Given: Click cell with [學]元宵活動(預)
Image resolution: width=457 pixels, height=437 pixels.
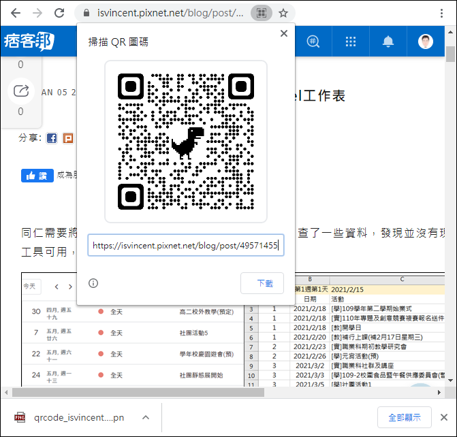Looking at the screenshot, I should (388, 356).
